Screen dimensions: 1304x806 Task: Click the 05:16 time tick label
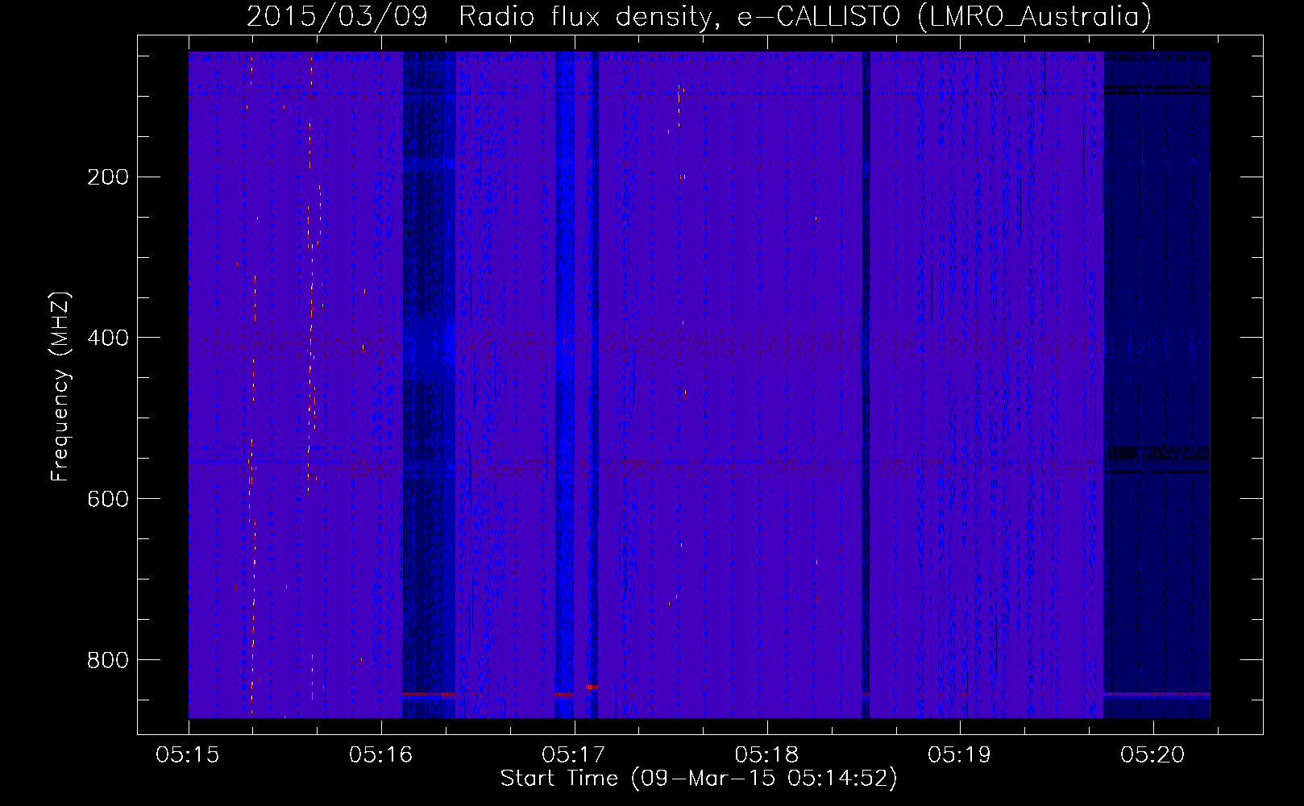pyautogui.click(x=380, y=755)
